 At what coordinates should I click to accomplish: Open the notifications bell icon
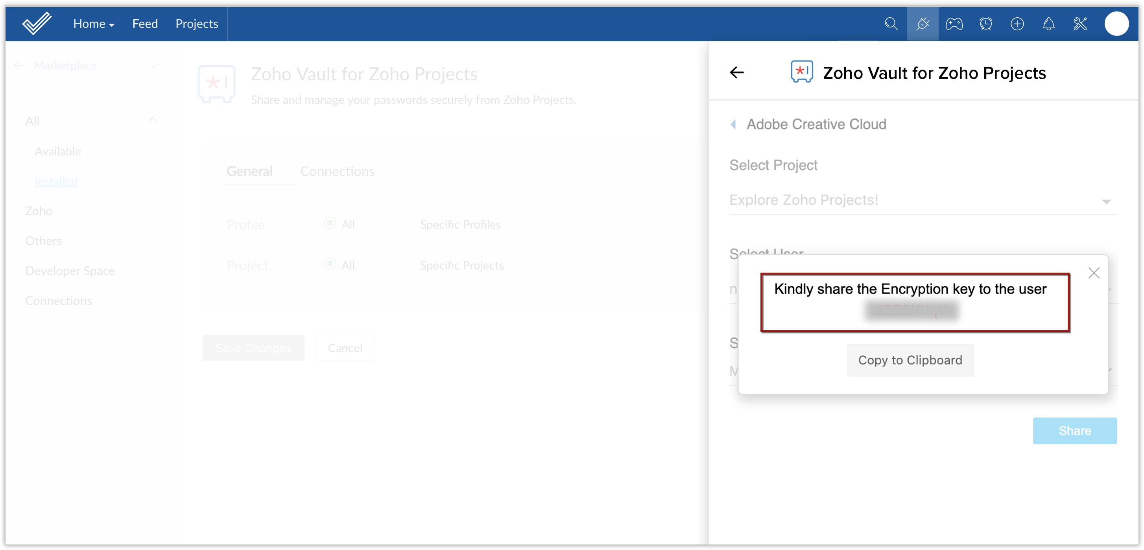coord(1048,24)
